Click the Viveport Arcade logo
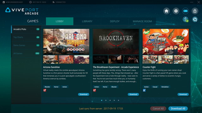The height and width of the screenshot is (113, 202). tap(22, 11)
